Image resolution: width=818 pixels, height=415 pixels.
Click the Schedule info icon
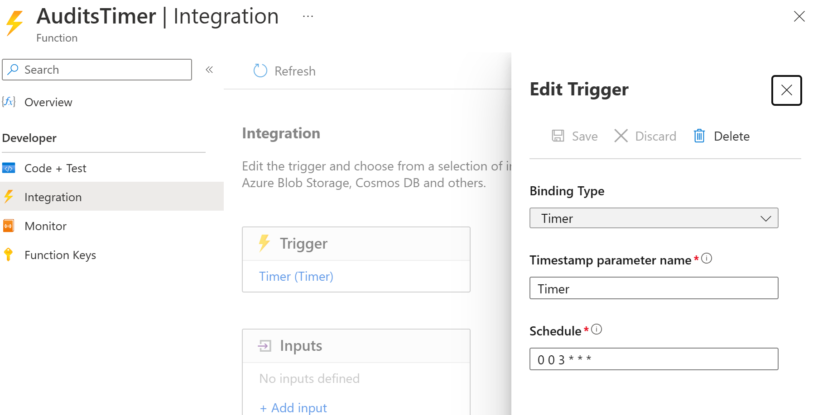click(x=597, y=330)
